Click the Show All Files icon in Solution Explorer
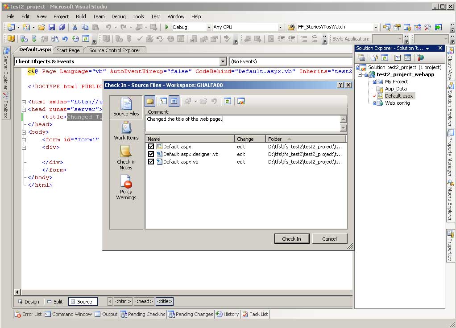Image resolution: width=456 pixels, height=328 pixels. (x=374, y=58)
